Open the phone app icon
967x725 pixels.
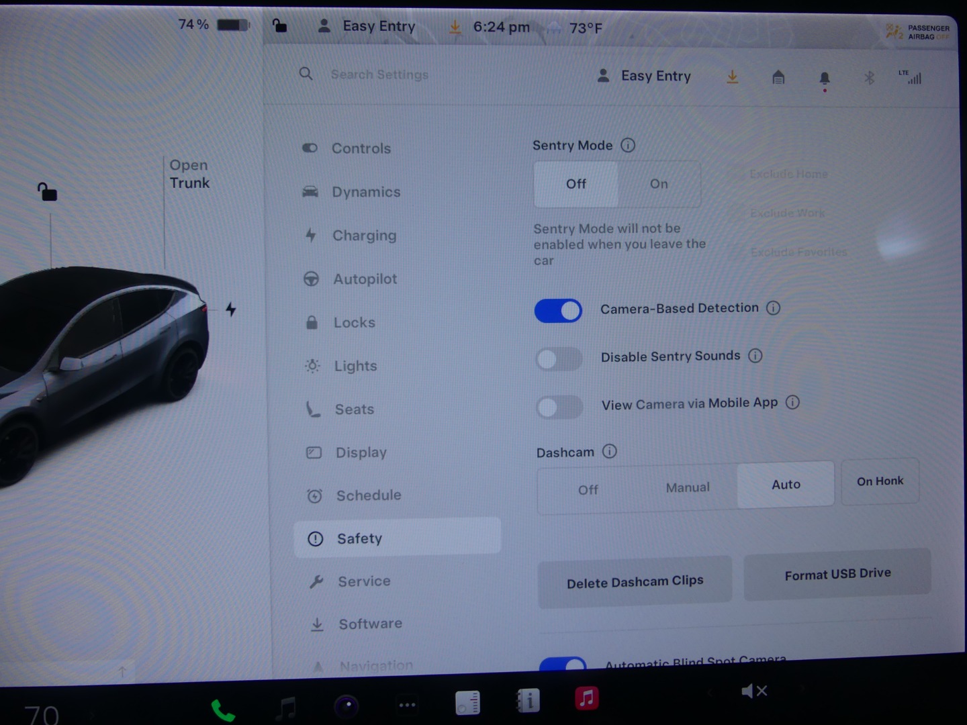click(x=223, y=710)
